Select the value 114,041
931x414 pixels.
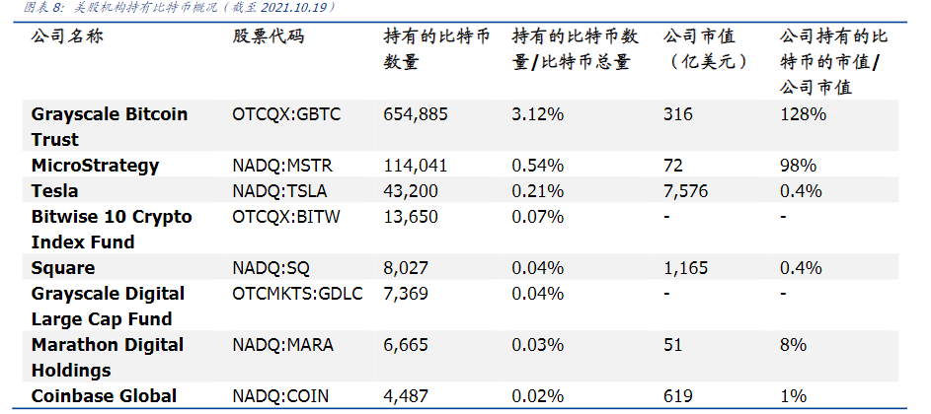(415, 166)
